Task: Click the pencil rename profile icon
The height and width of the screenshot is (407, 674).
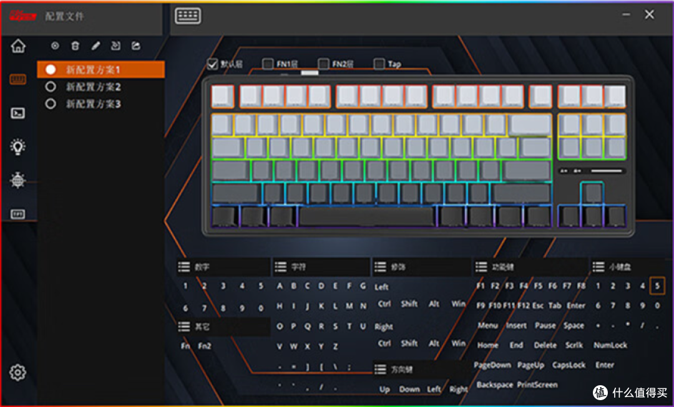Action: [x=95, y=45]
